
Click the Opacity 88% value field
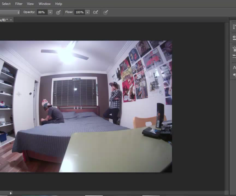coord(42,12)
